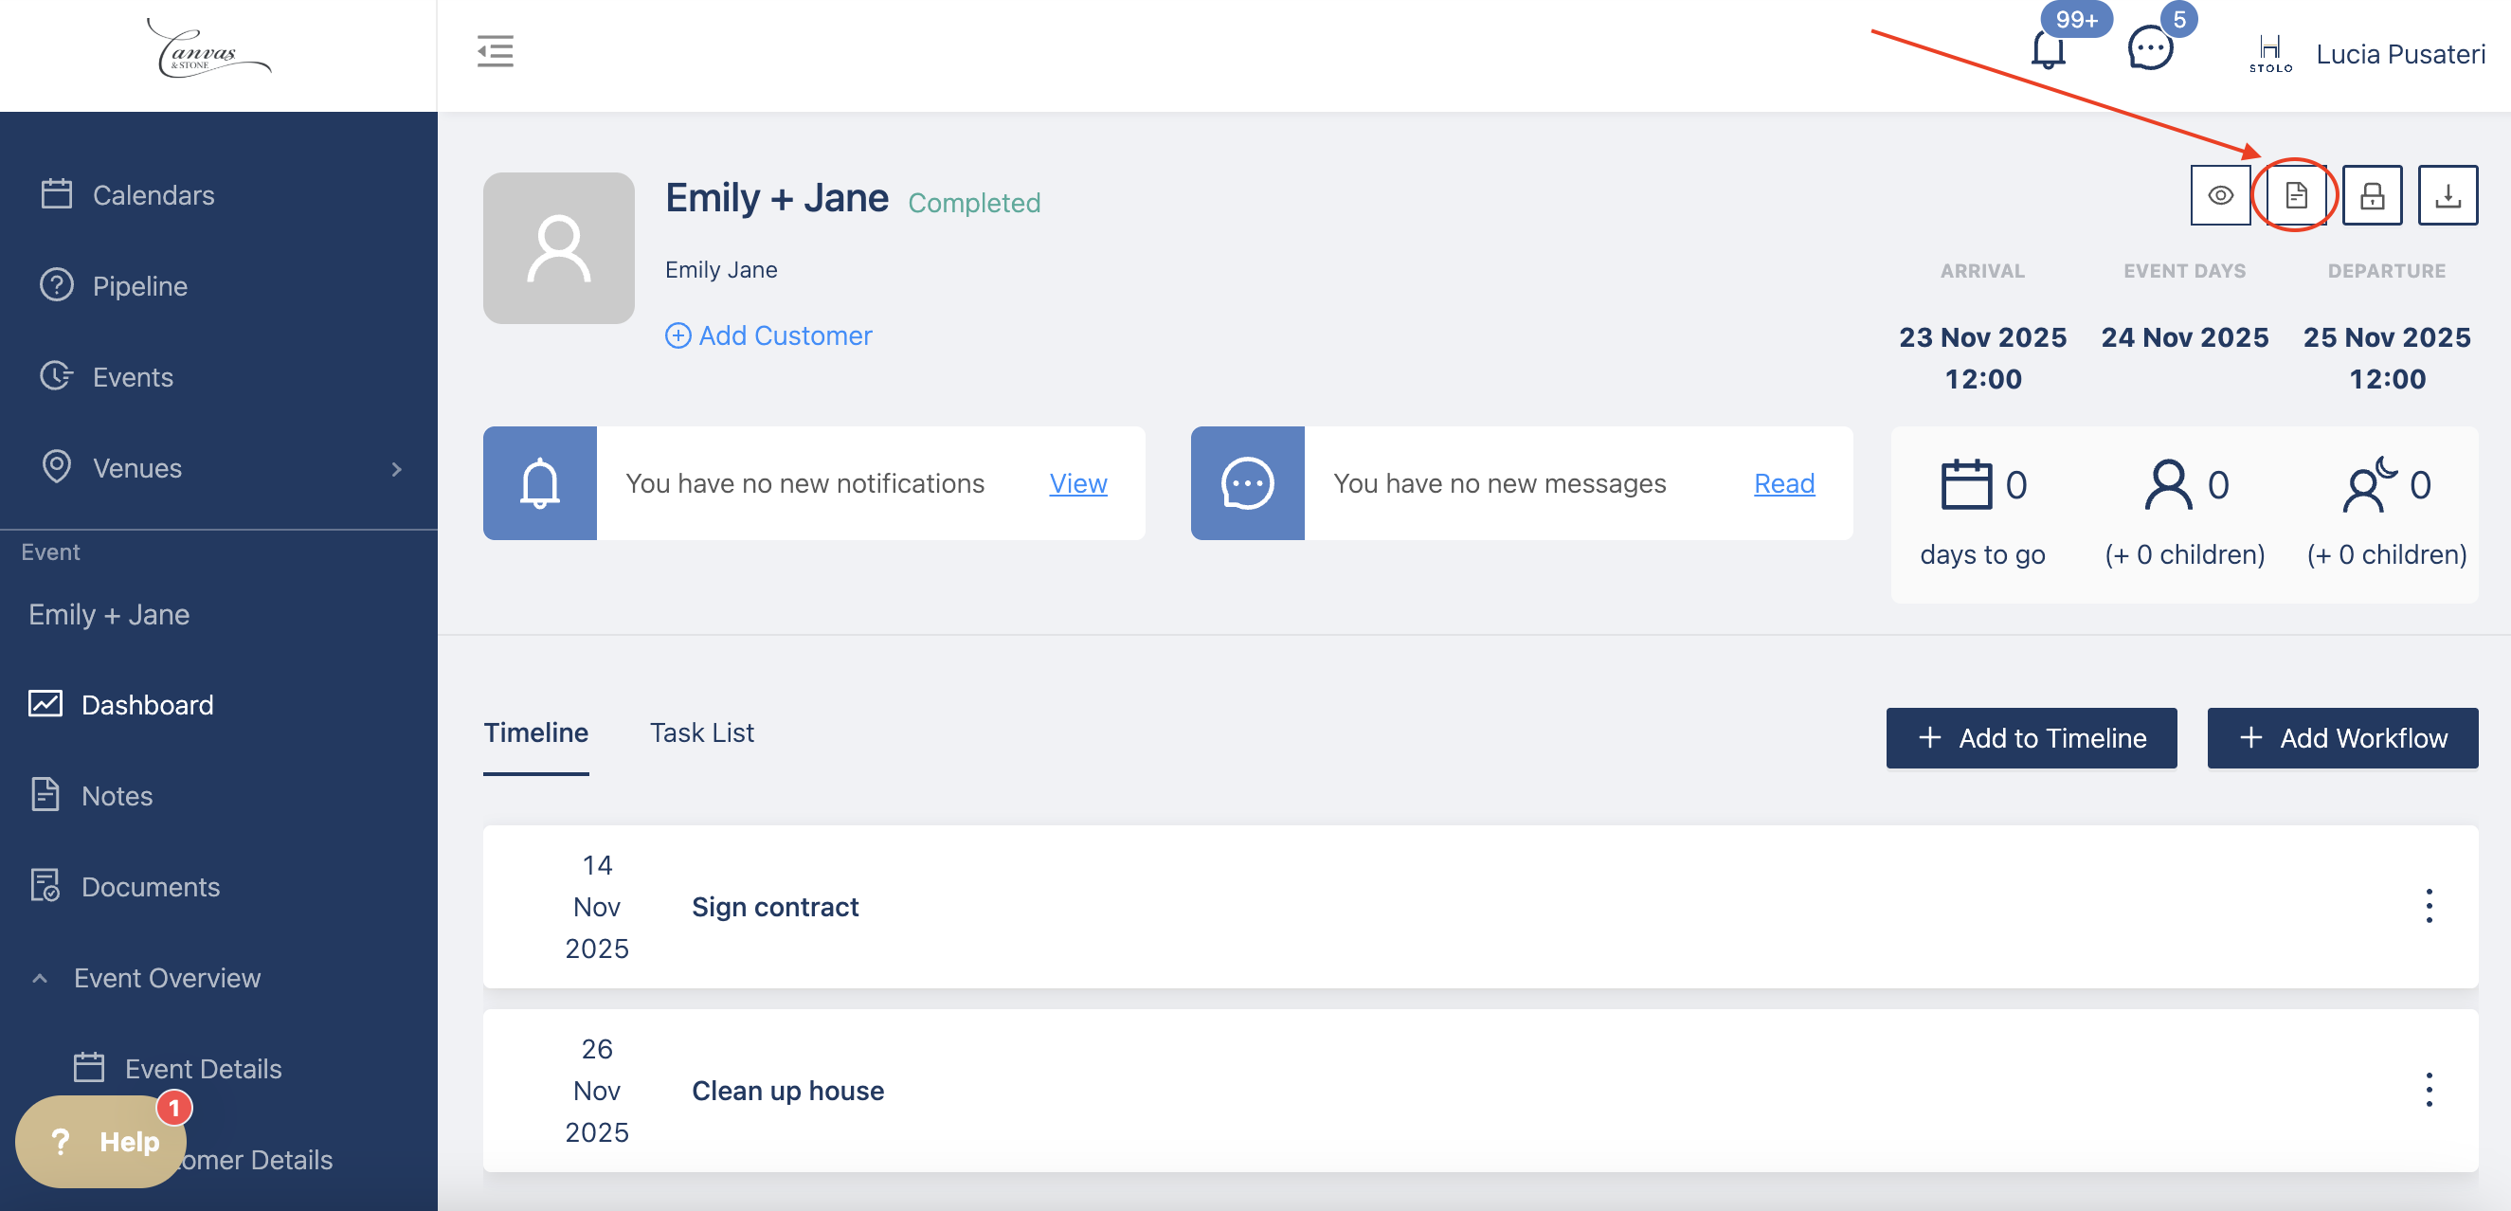Click the View notifications link
The height and width of the screenshot is (1211, 2511).
click(1077, 483)
